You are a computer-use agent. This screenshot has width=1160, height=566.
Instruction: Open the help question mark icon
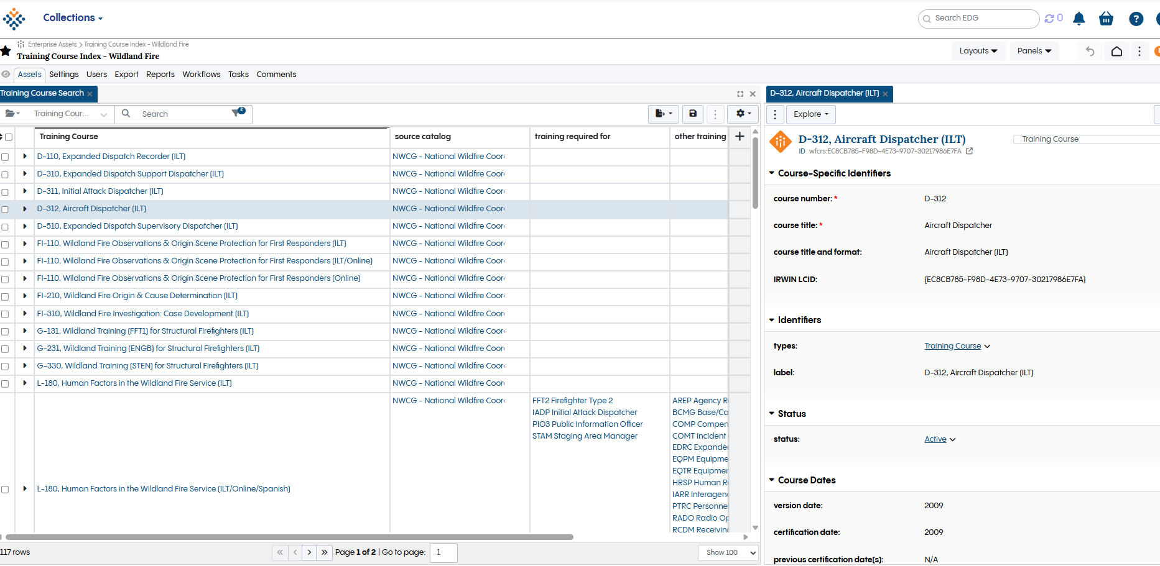[1136, 19]
